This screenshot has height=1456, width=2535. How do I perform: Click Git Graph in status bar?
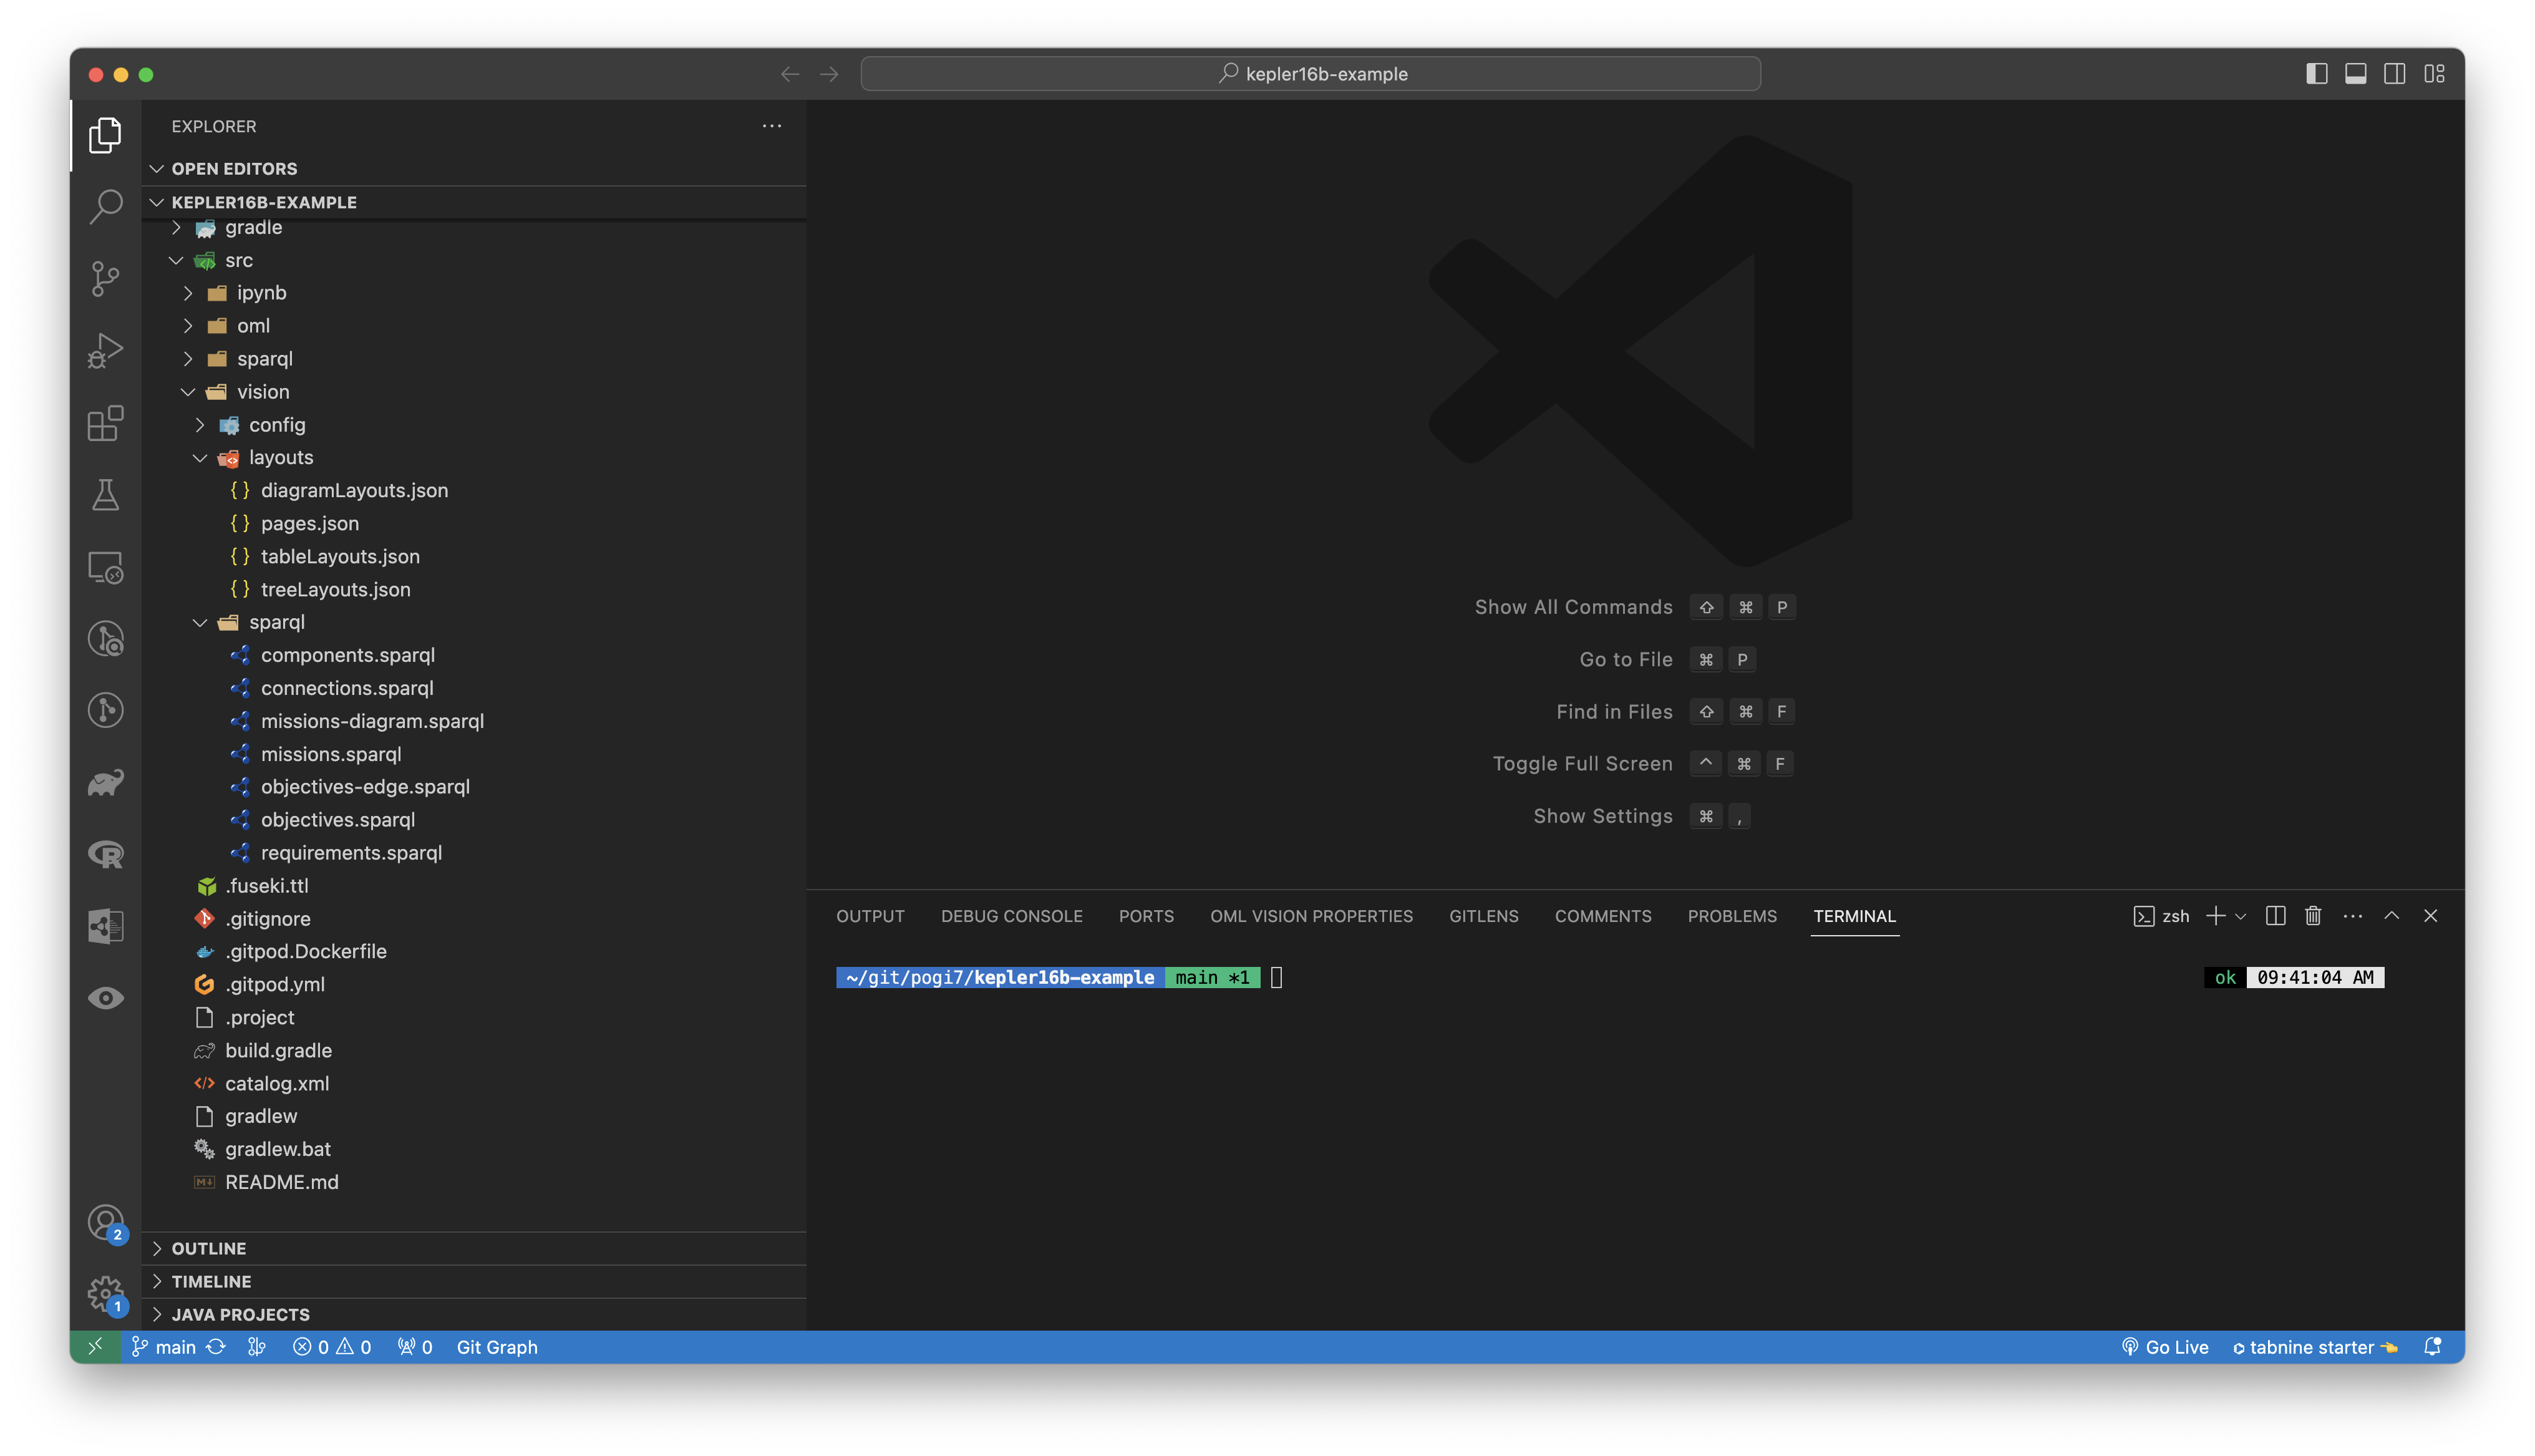pos(497,1347)
